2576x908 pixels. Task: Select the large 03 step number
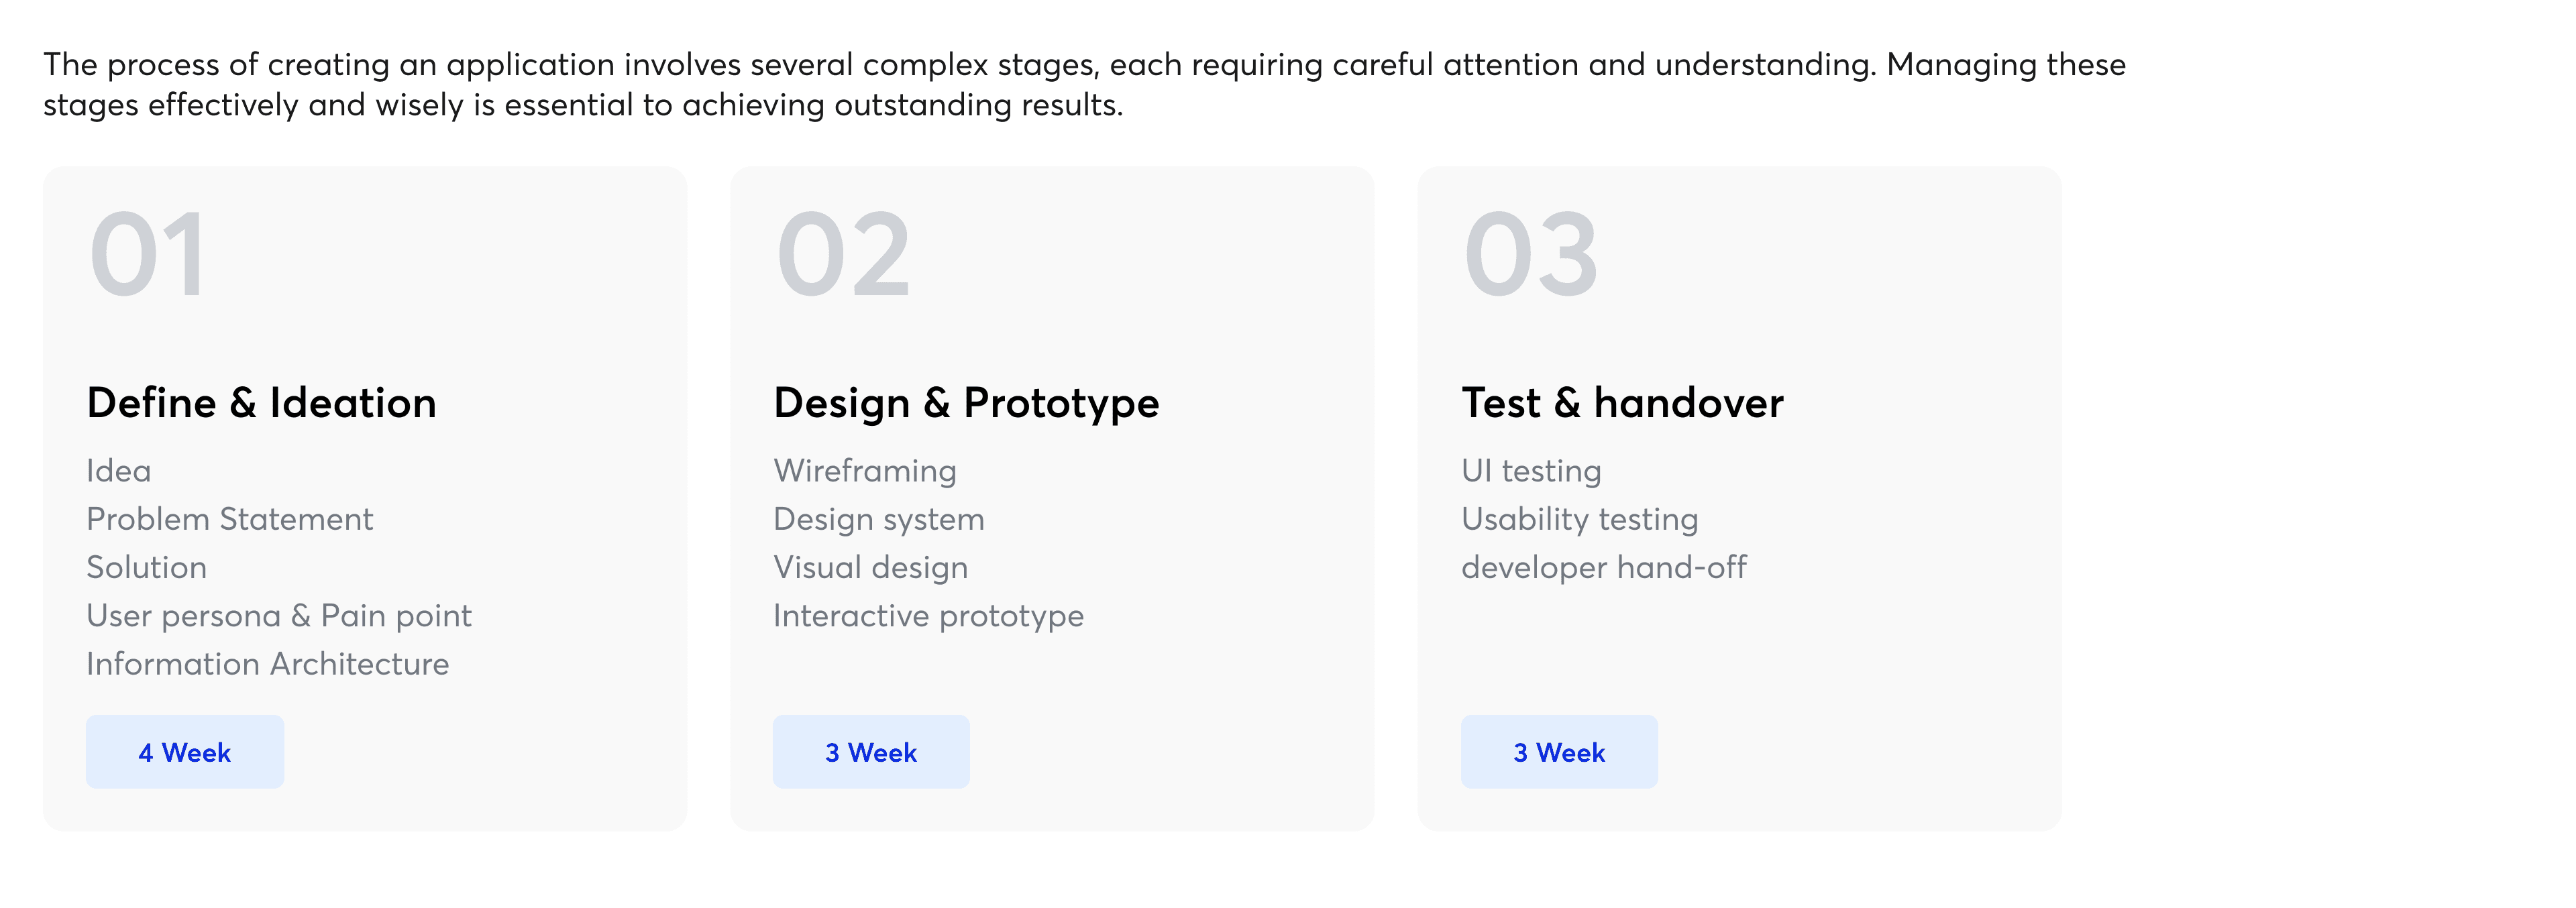[1531, 255]
